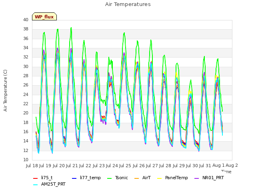Select the PanelTemp legend entry
Image resolution: width=256 pixels, height=192 pixels.
point(172,178)
